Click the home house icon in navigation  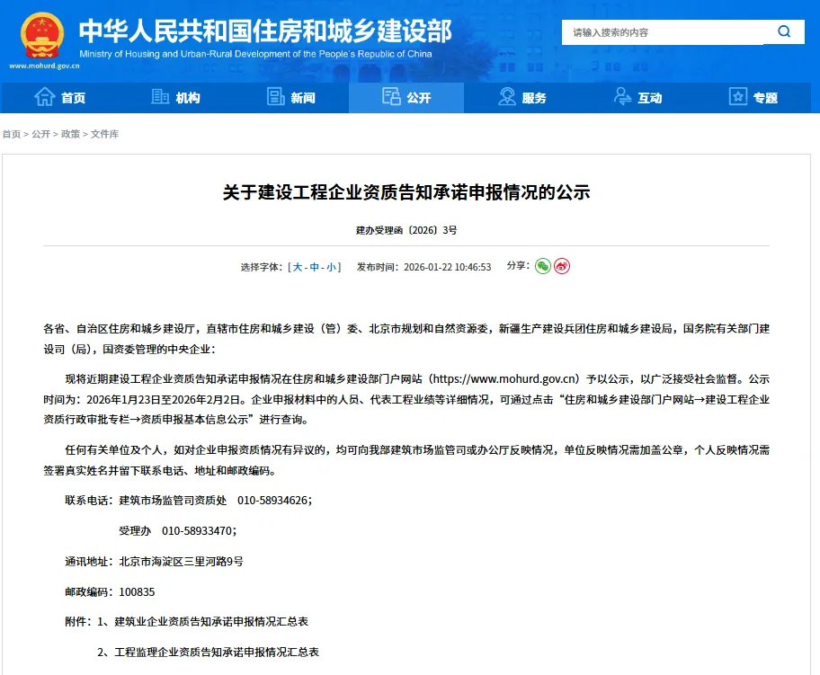[44, 97]
